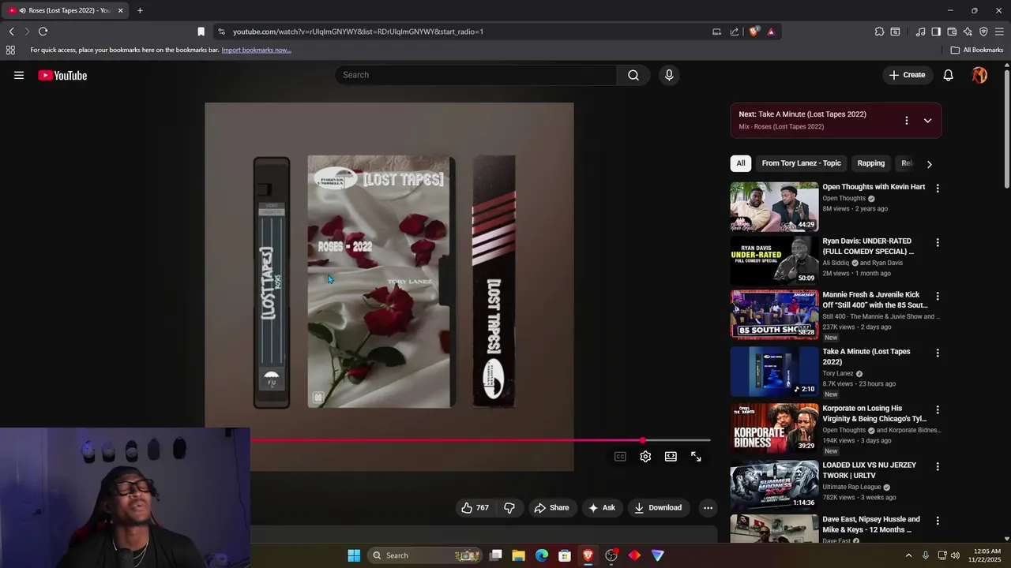Open Open Thoughts with Kevin Hart thumbnail
This screenshot has width=1011, height=568.
[x=774, y=207]
